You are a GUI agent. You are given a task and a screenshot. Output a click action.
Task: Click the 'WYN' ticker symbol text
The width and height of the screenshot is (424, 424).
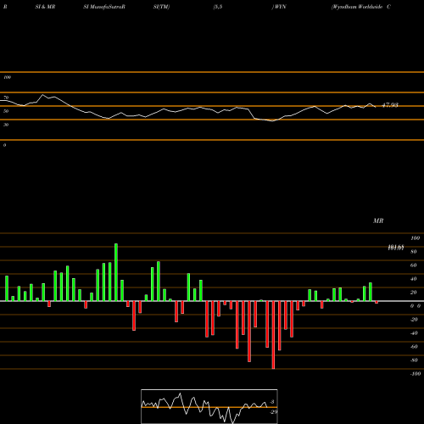point(280,7)
